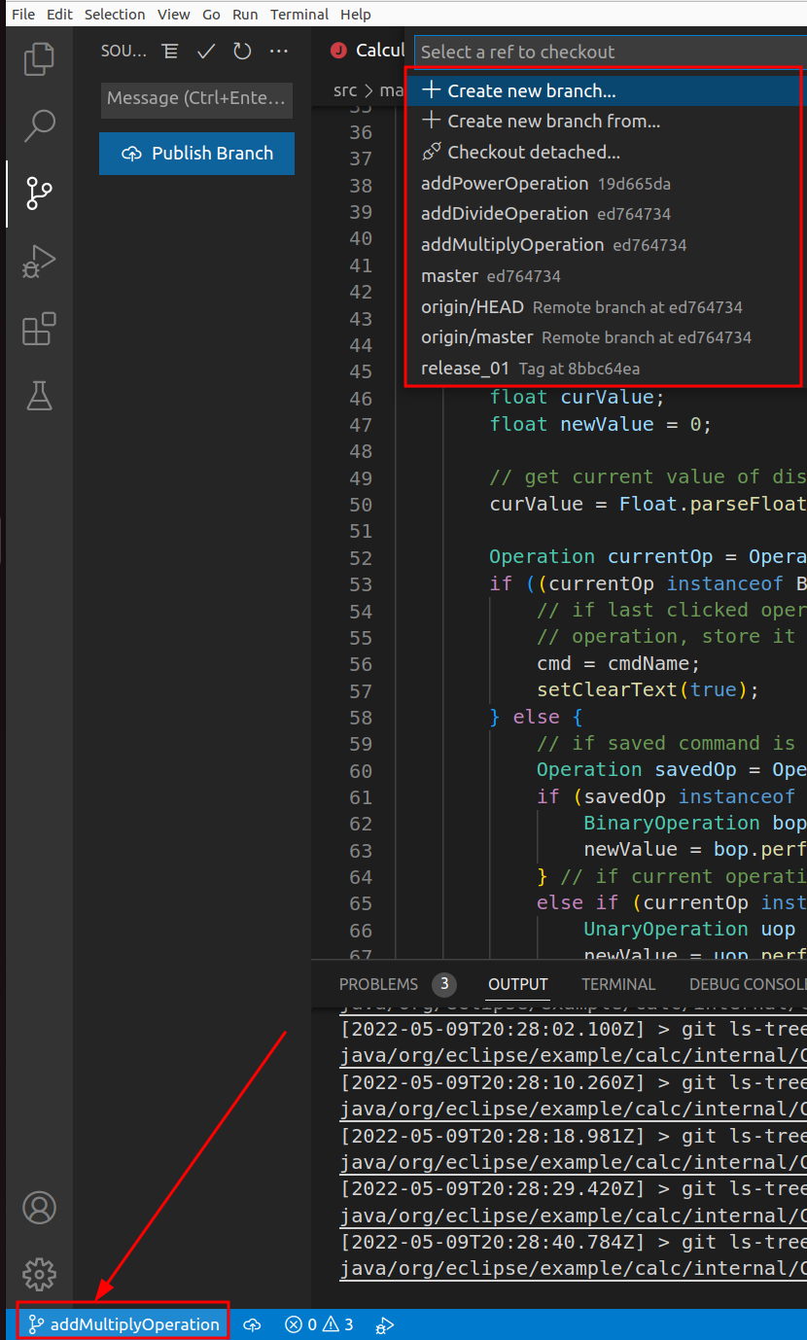Switch to the PROBLEMS tab
This screenshot has width=807, height=1340.
[378, 984]
